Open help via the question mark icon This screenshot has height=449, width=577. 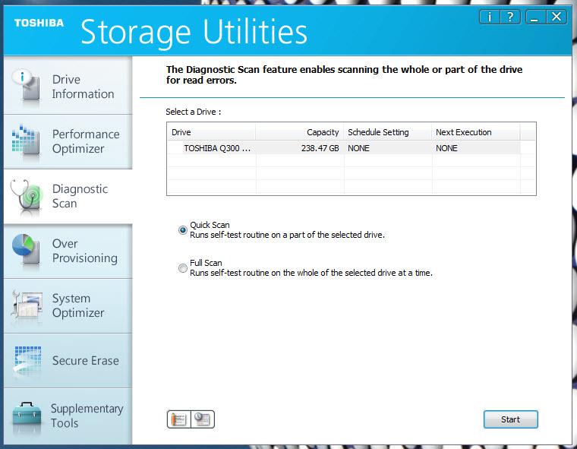510,17
